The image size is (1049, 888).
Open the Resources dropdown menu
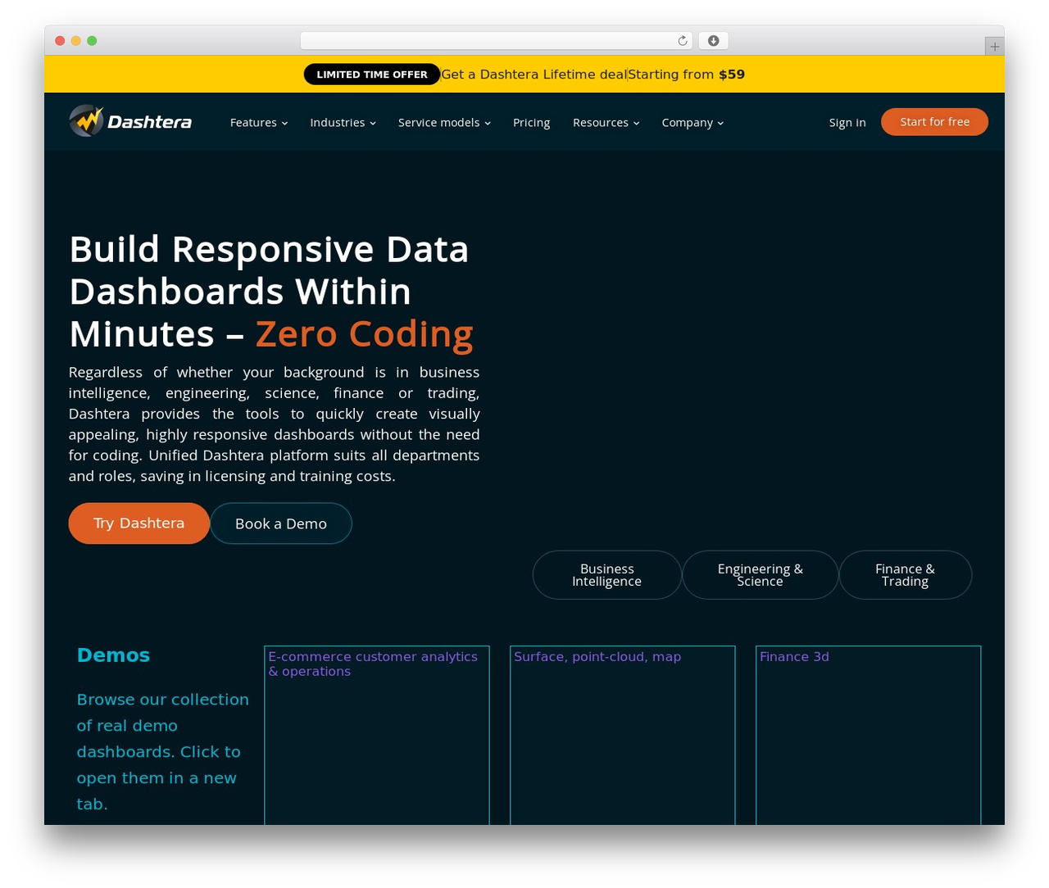click(x=606, y=123)
